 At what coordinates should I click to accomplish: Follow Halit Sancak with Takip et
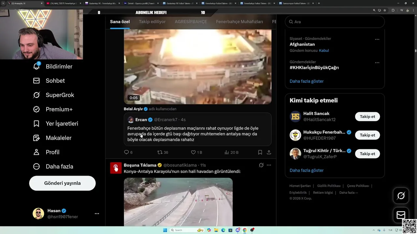367,117
